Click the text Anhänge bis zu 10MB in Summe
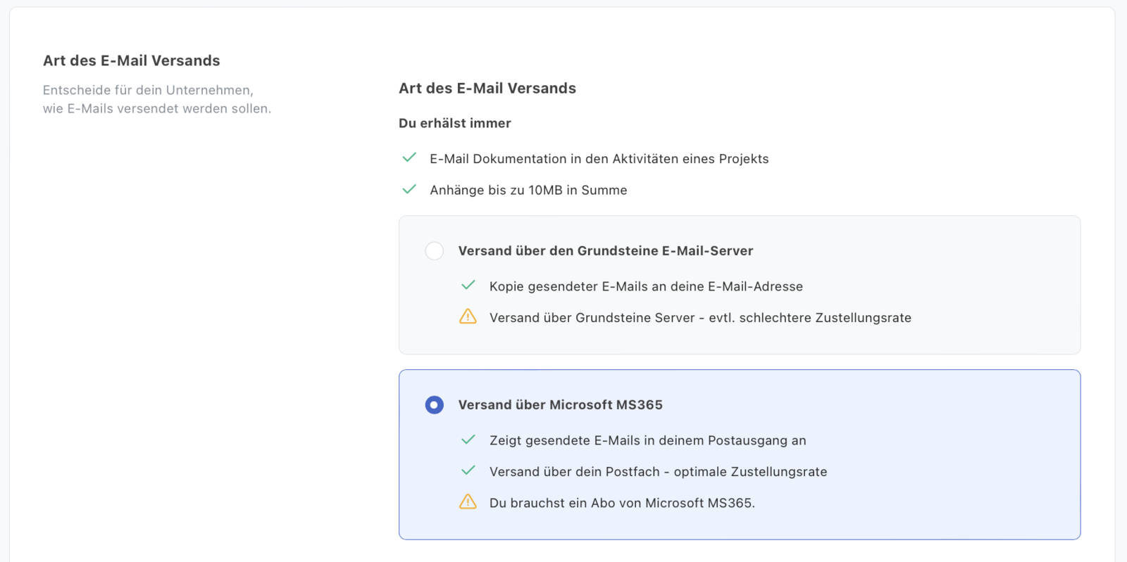Screen dimensions: 1127x562 coord(528,190)
